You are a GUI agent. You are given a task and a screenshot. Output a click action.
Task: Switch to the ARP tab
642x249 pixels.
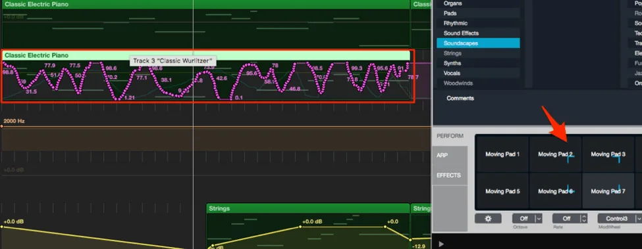(450, 156)
